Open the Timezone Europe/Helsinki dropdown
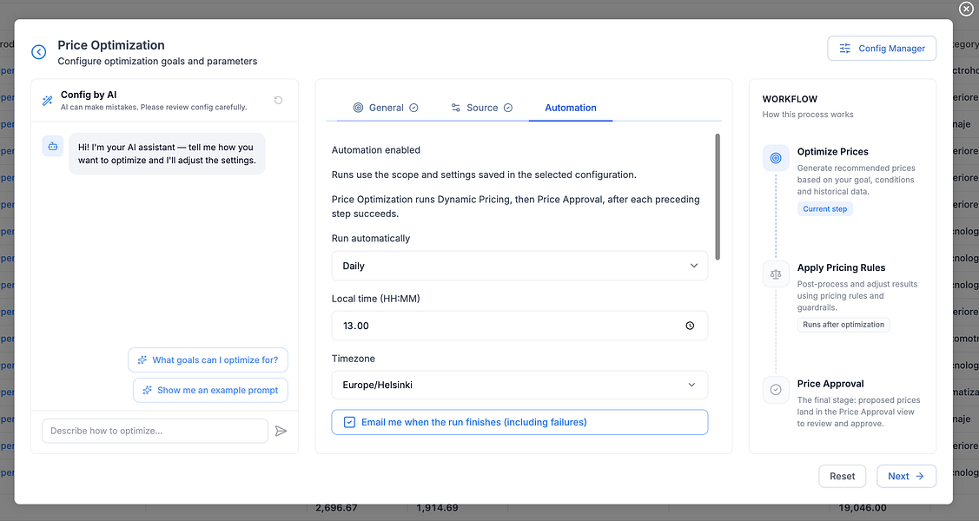 (519, 385)
